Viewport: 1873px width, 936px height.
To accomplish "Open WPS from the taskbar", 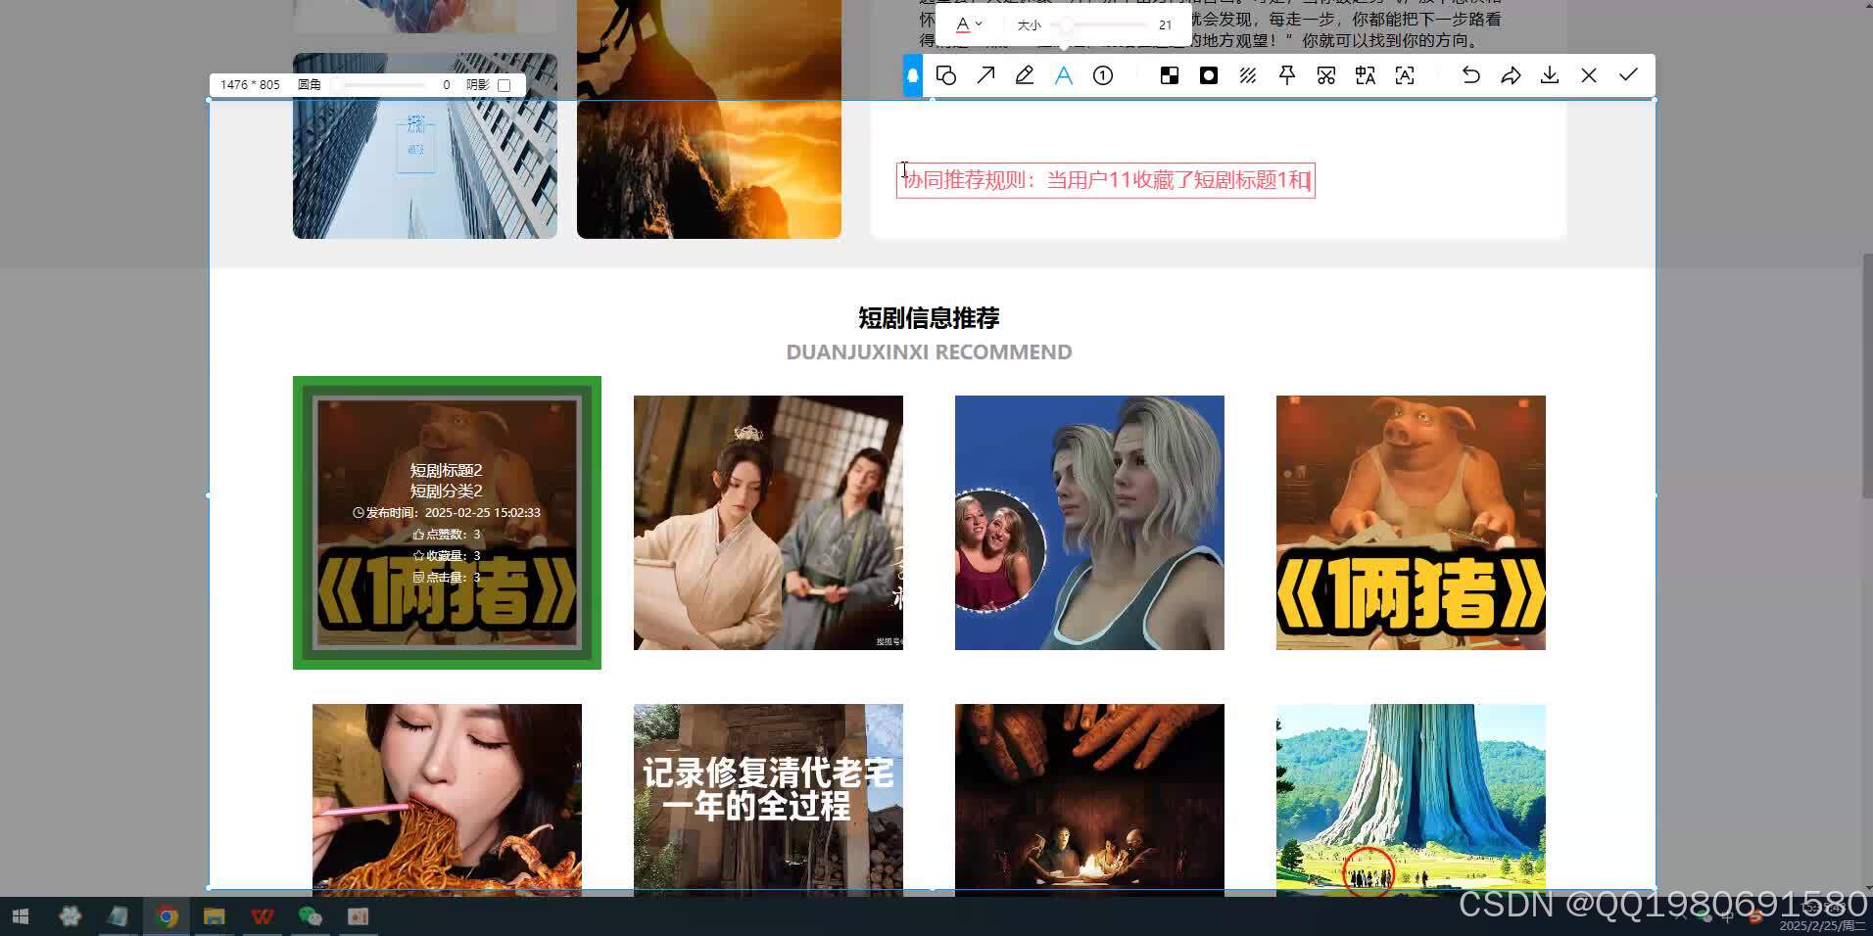I will 263,916.
